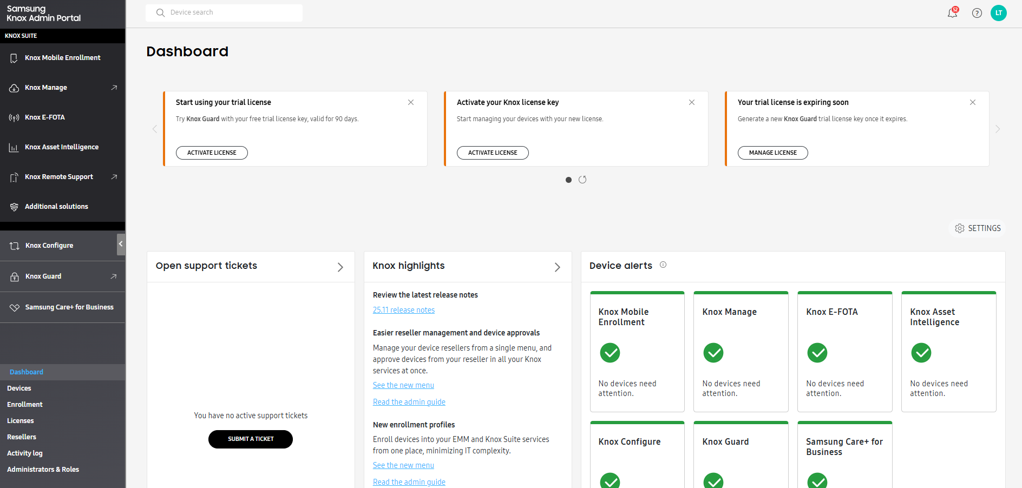This screenshot has height=488, width=1022.
Task: Open Knox Manage external link arrow
Action: (114, 88)
